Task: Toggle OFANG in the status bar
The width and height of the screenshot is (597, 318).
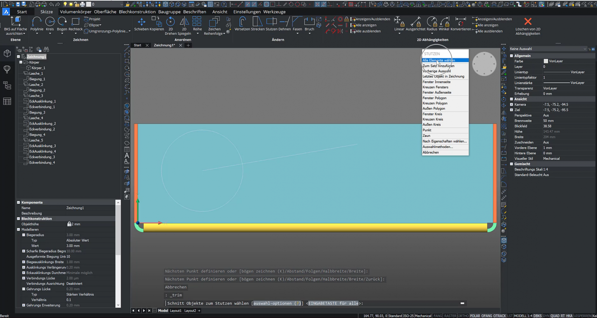Action: point(487,316)
